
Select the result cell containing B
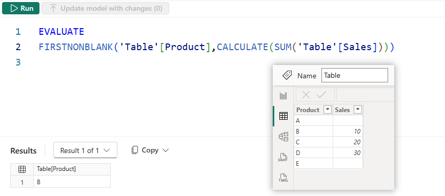tap(72, 182)
